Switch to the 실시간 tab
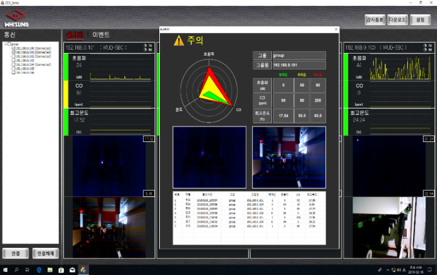This screenshot has height=275, width=437. point(75,34)
